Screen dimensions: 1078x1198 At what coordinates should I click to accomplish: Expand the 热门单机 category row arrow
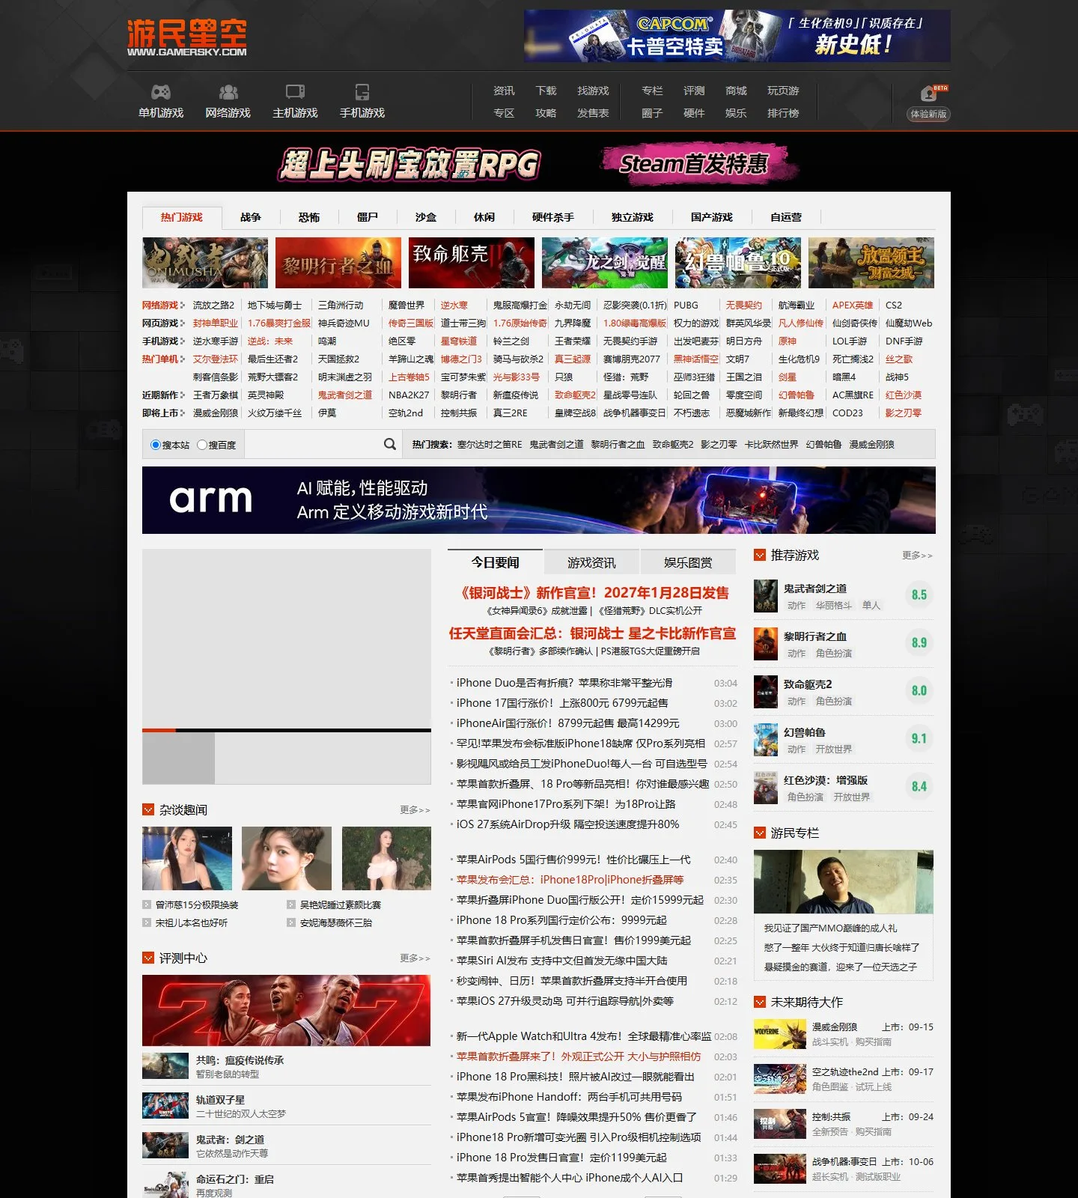point(182,359)
